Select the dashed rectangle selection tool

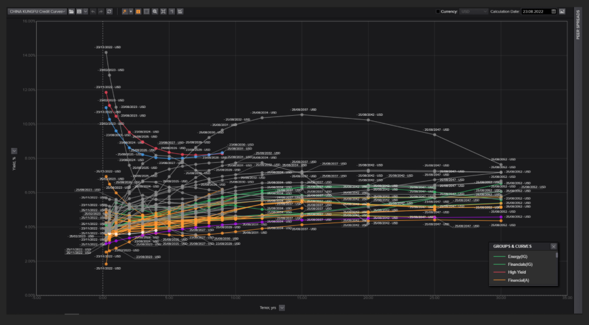147,11
